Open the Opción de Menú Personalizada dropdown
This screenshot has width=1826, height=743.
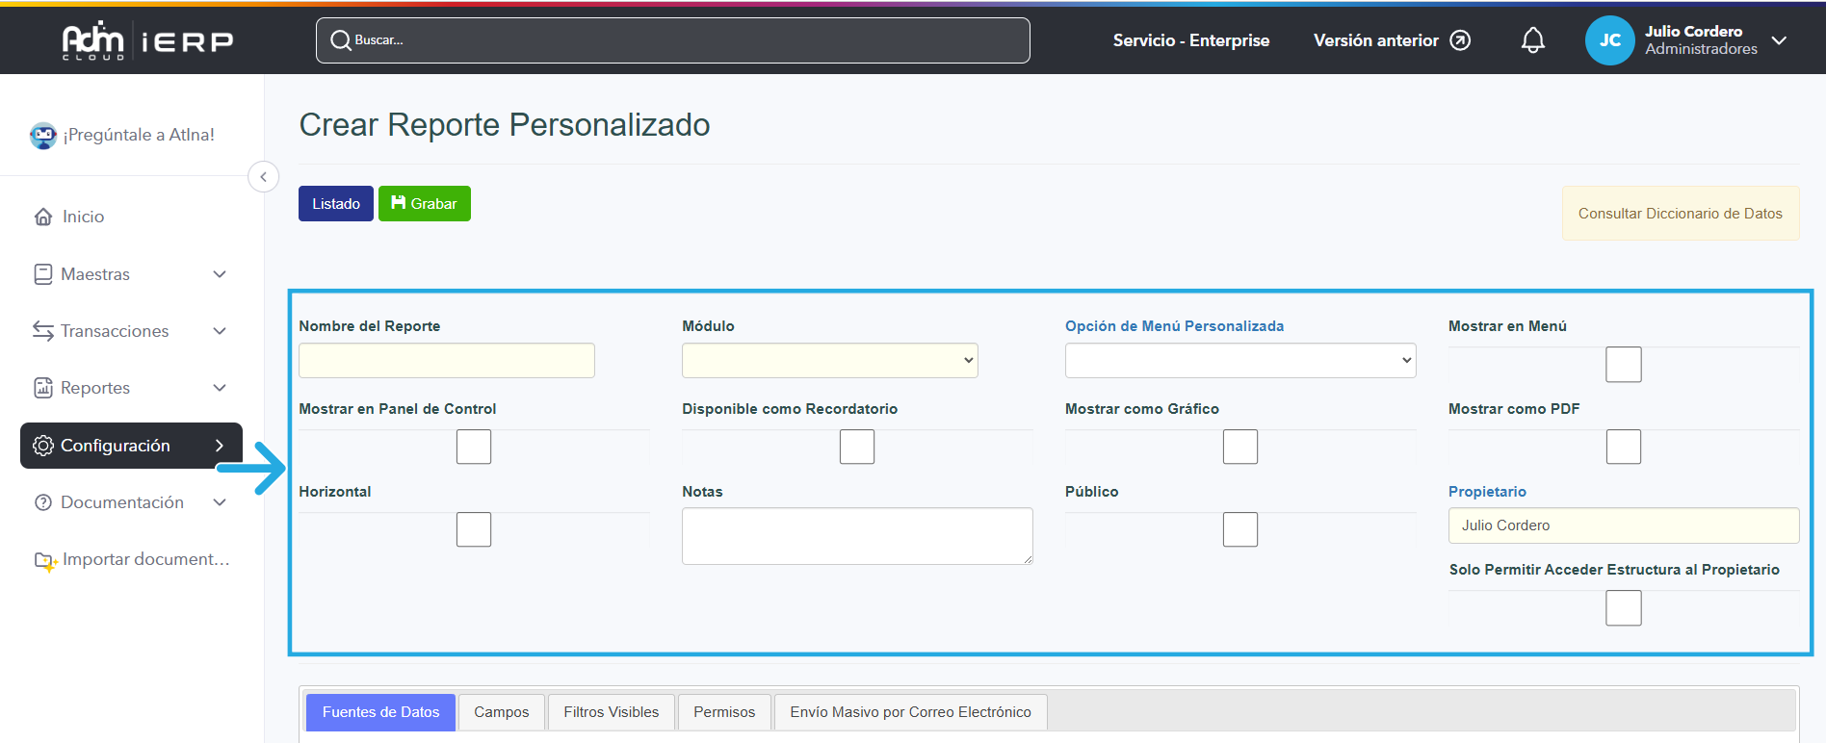[1239, 361]
